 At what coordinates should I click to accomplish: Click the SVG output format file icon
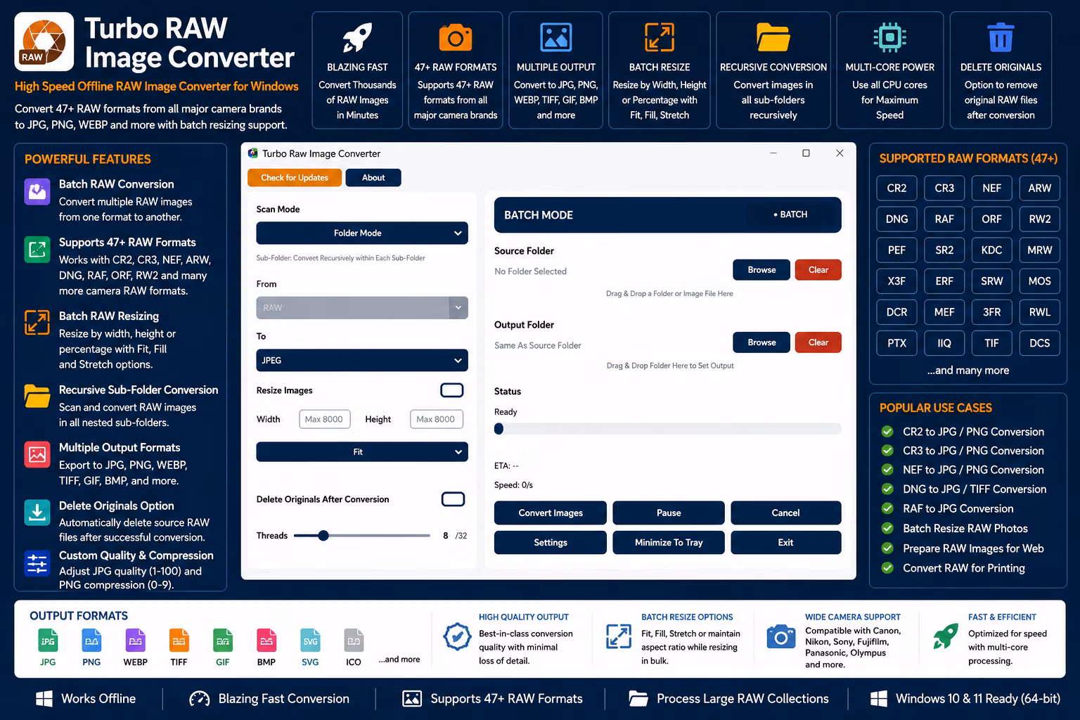310,641
